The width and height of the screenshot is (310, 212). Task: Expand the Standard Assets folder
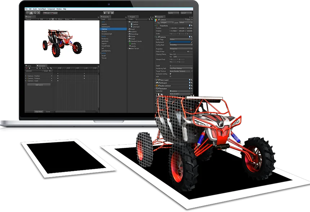point(129,41)
